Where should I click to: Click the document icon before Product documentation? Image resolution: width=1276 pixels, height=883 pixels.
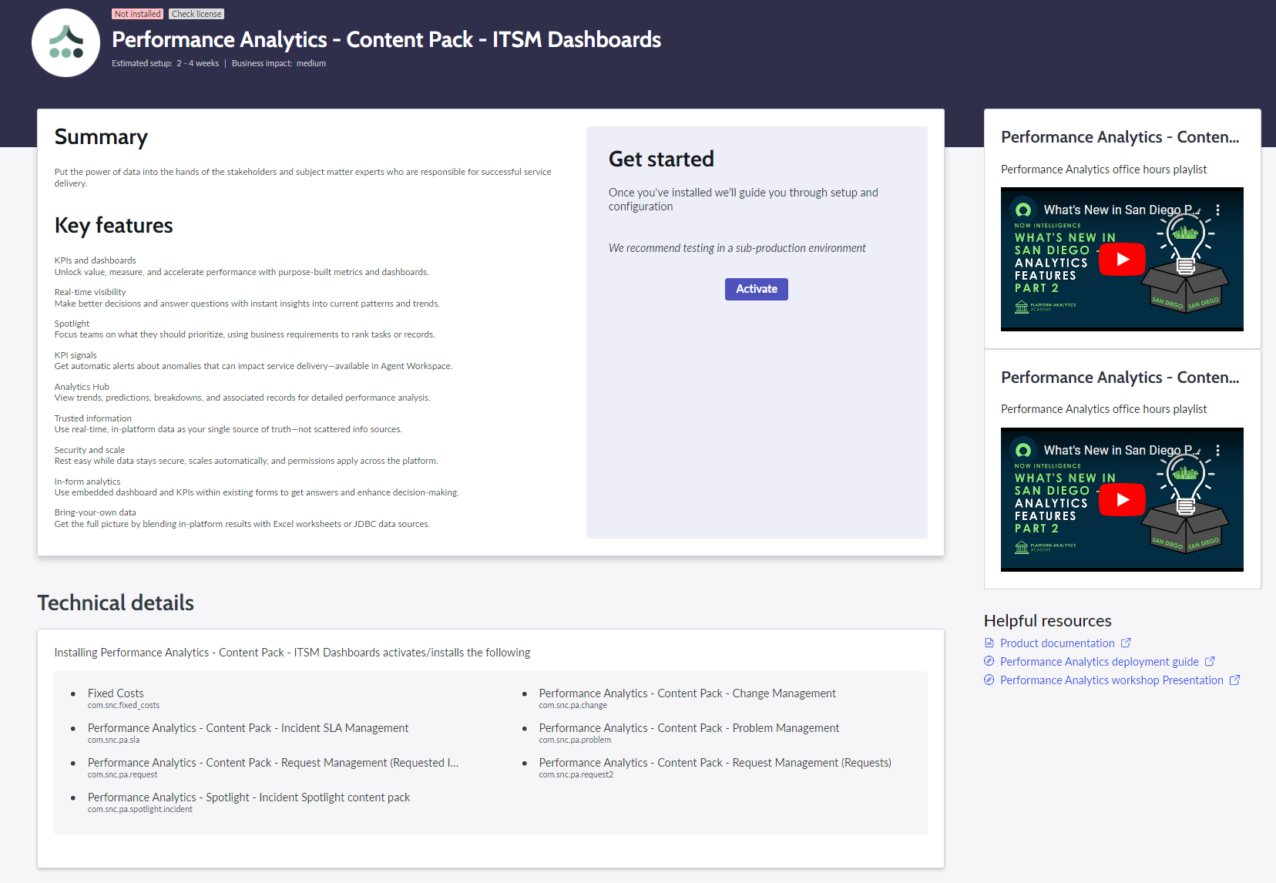[989, 643]
